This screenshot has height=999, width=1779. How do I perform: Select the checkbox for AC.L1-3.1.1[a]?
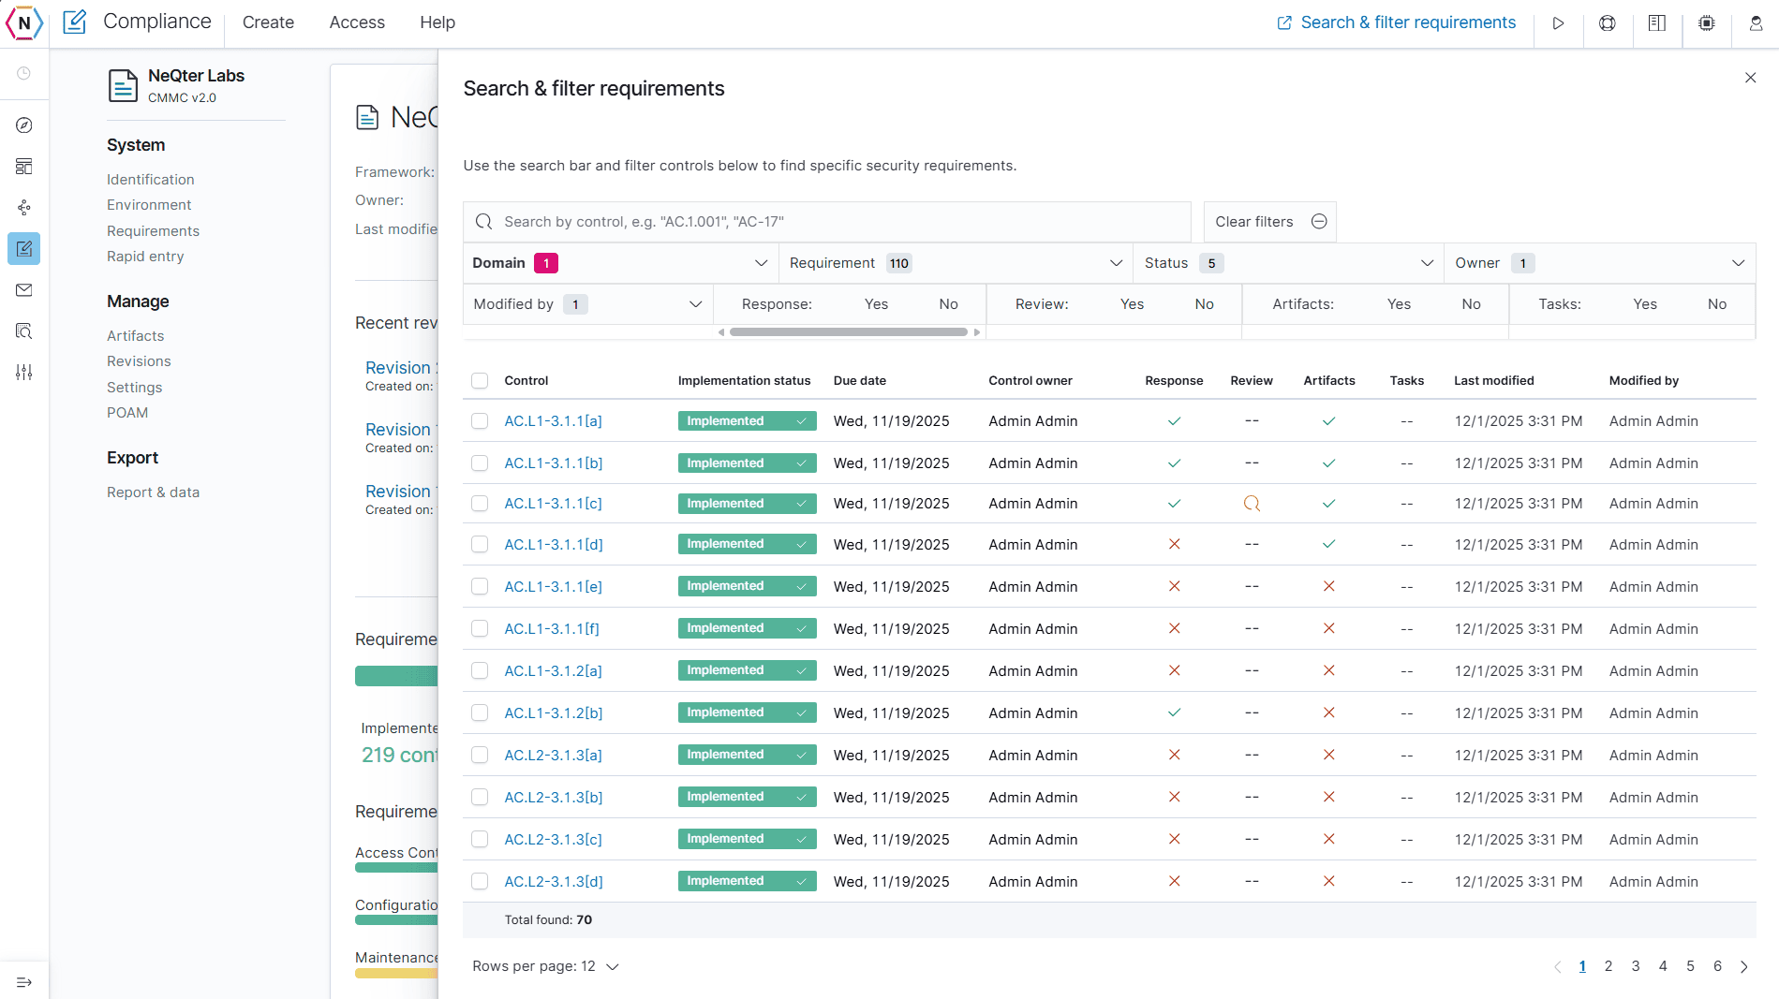click(x=480, y=421)
